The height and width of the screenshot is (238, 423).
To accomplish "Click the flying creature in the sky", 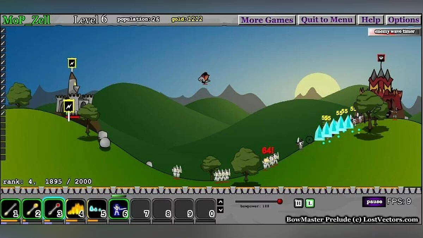I will pyautogui.click(x=204, y=78).
